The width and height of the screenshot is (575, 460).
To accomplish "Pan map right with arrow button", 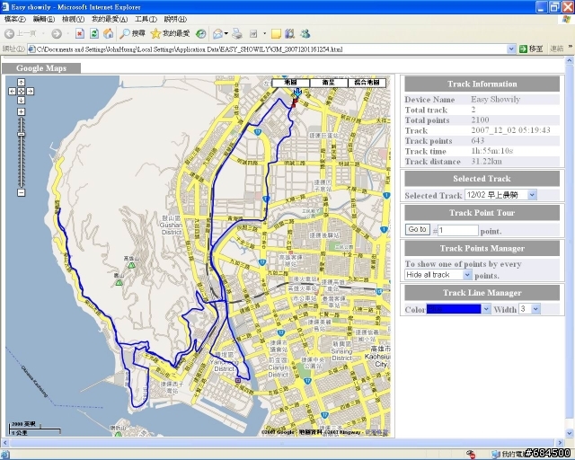I will coord(31,92).
